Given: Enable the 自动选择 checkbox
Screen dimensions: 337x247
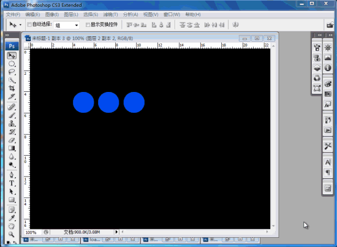Looking at the screenshot, I should pos(29,25).
